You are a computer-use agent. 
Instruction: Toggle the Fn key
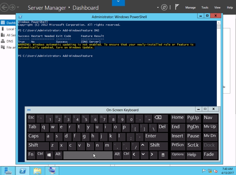click(31, 155)
